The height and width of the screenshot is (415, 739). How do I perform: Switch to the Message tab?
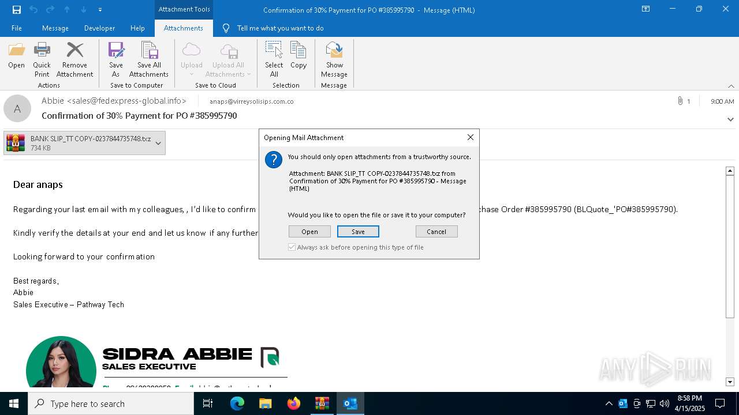55,28
